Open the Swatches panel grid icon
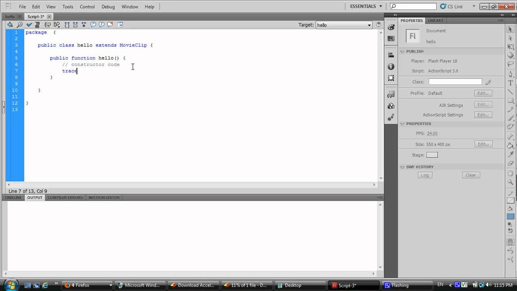The width and height of the screenshot is (517, 291). (391, 39)
